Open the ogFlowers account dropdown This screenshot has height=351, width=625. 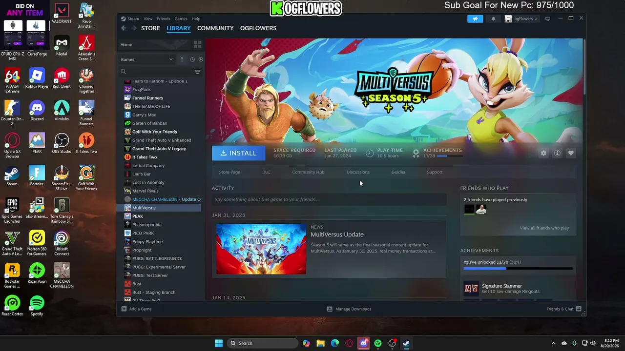[521, 19]
